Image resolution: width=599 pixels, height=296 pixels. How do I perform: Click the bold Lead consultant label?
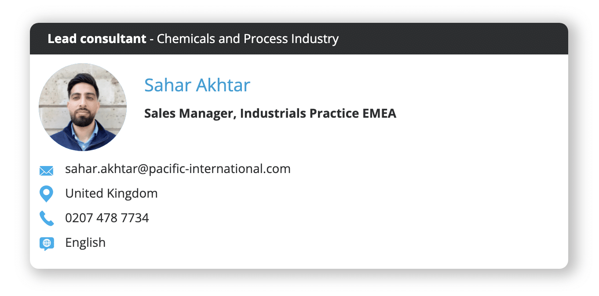[x=97, y=39]
